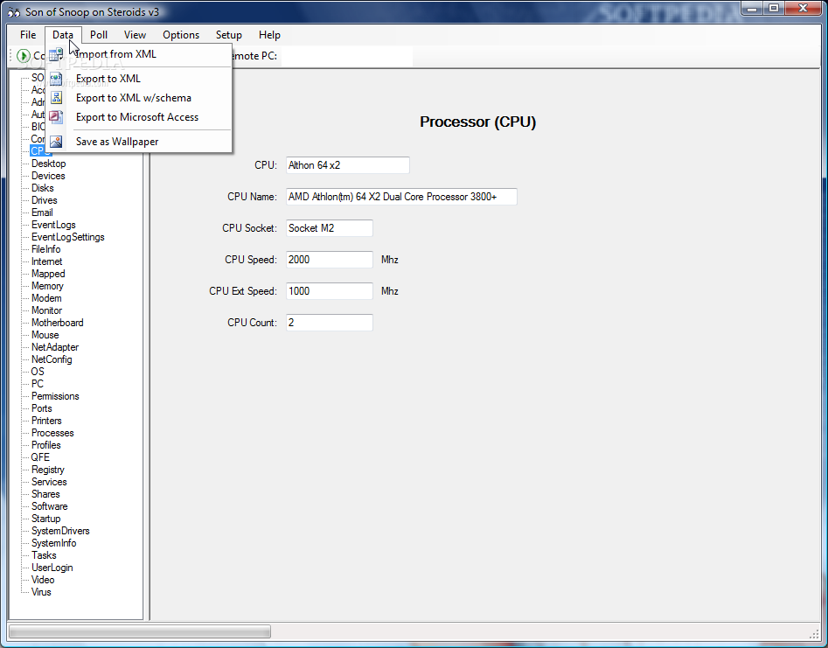Viewport: 828px width, 648px height.
Task: Click the Save as Wallpaper icon
Action: tap(56, 142)
